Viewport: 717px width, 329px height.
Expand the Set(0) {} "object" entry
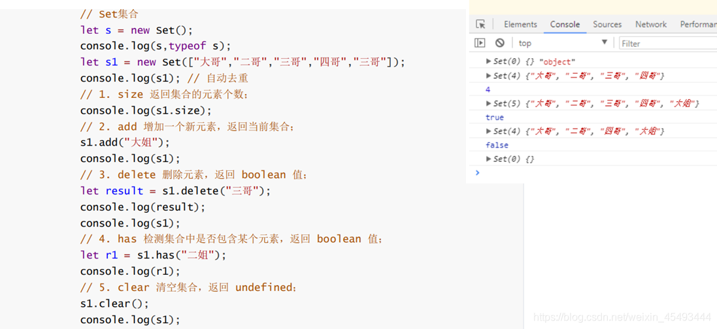pyautogui.click(x=489, y=61)
